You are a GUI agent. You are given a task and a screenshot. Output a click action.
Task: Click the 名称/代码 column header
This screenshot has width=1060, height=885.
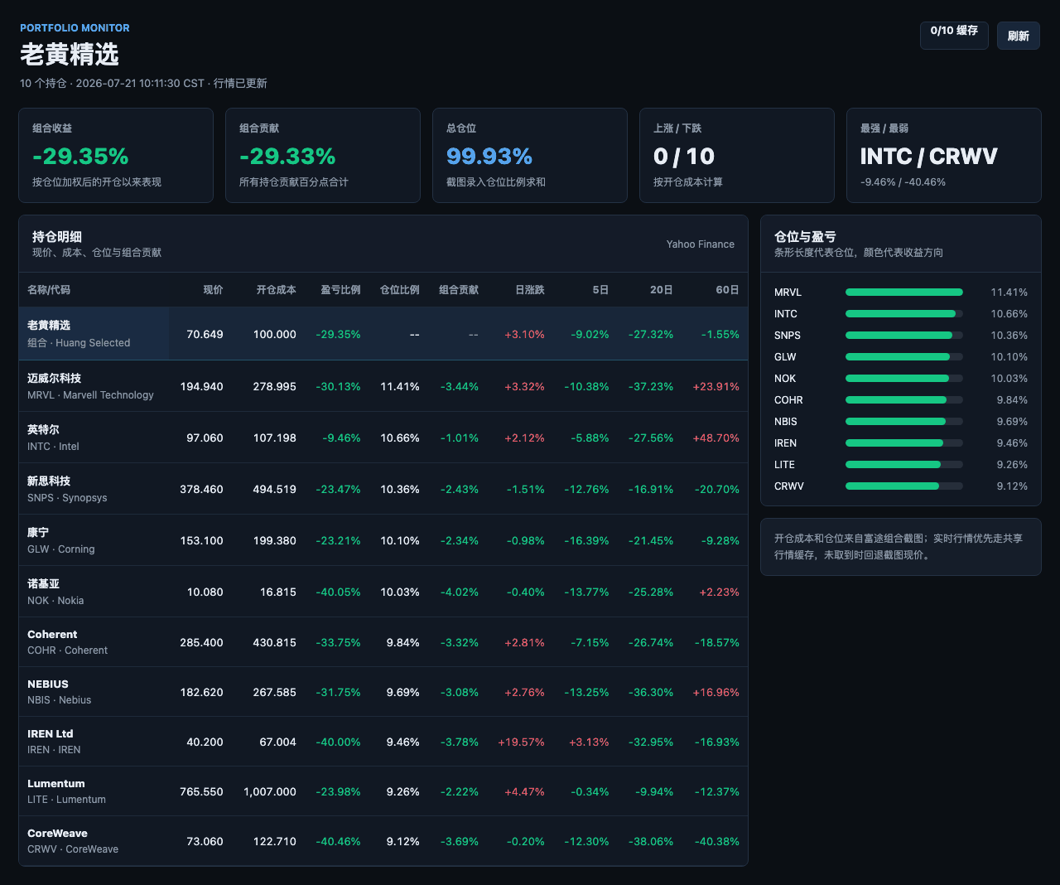pyautogui.click(x=49, y=290)
